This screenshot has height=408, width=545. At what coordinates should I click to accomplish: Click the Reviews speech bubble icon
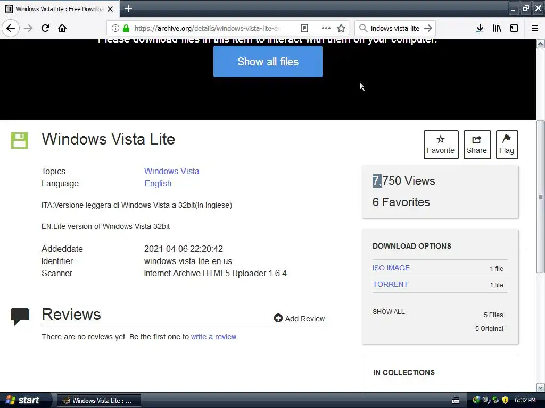pos(20,316)
